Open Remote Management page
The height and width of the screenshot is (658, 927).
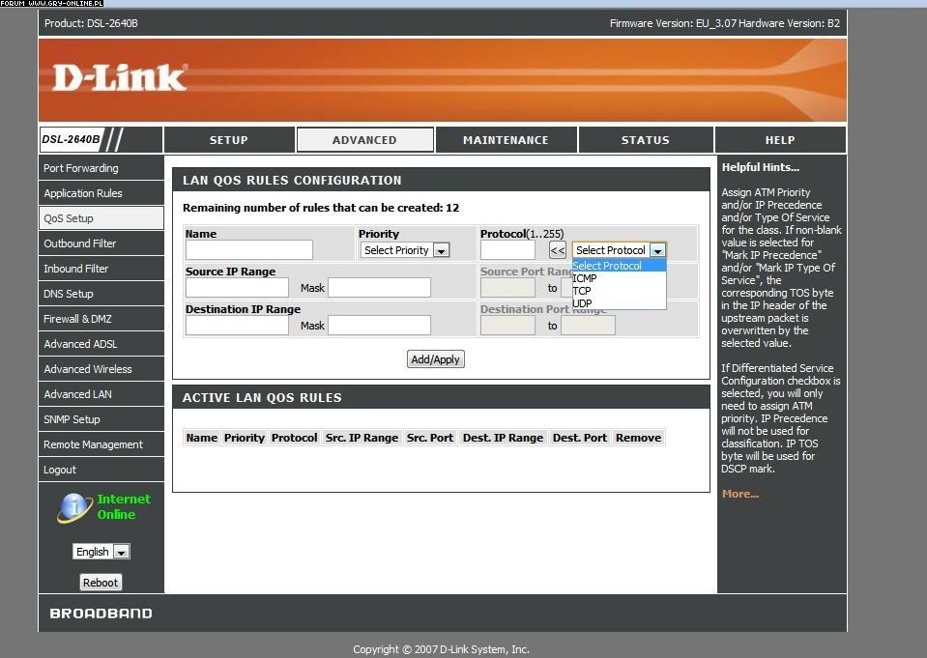tap(101, 444)
